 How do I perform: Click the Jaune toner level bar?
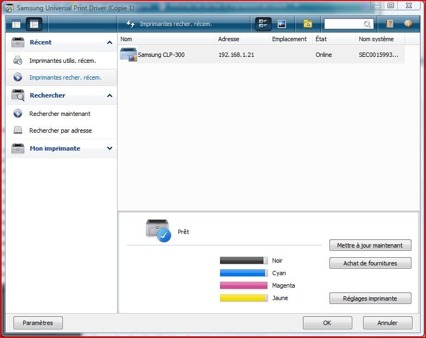(x=244, y=298)
